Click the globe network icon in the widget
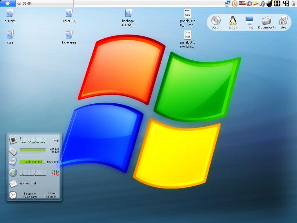Image resolution: width=297 pixels, height=223 pixels. click(x=13, y=172)
